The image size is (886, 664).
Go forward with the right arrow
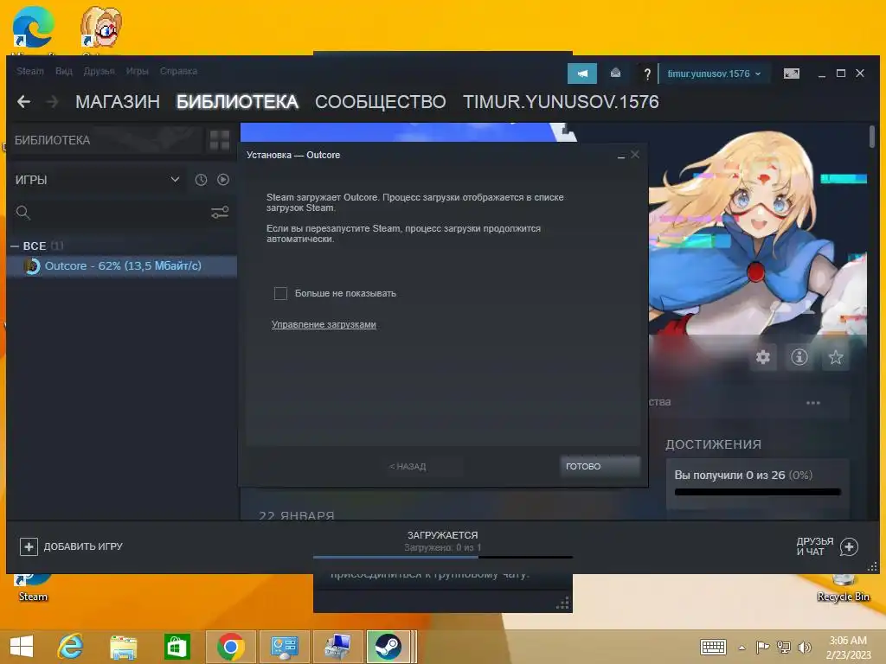[x=53, y=102]
